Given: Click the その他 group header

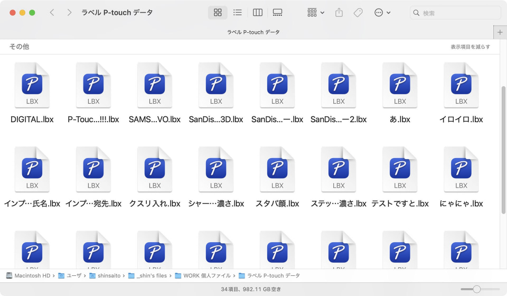Looking at the screenshot, I should coord(19,47).
